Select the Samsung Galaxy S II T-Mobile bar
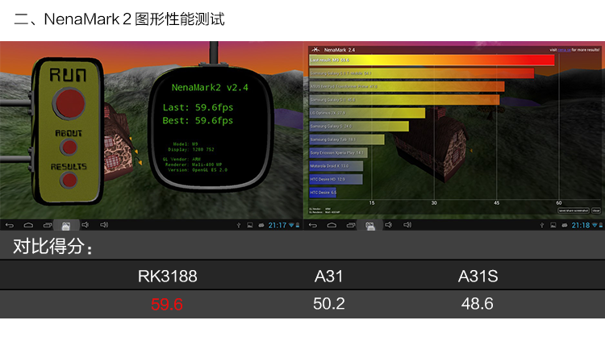 pos(421,73)
